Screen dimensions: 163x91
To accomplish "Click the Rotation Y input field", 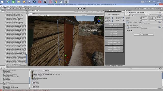I will (x=152, y=19).
